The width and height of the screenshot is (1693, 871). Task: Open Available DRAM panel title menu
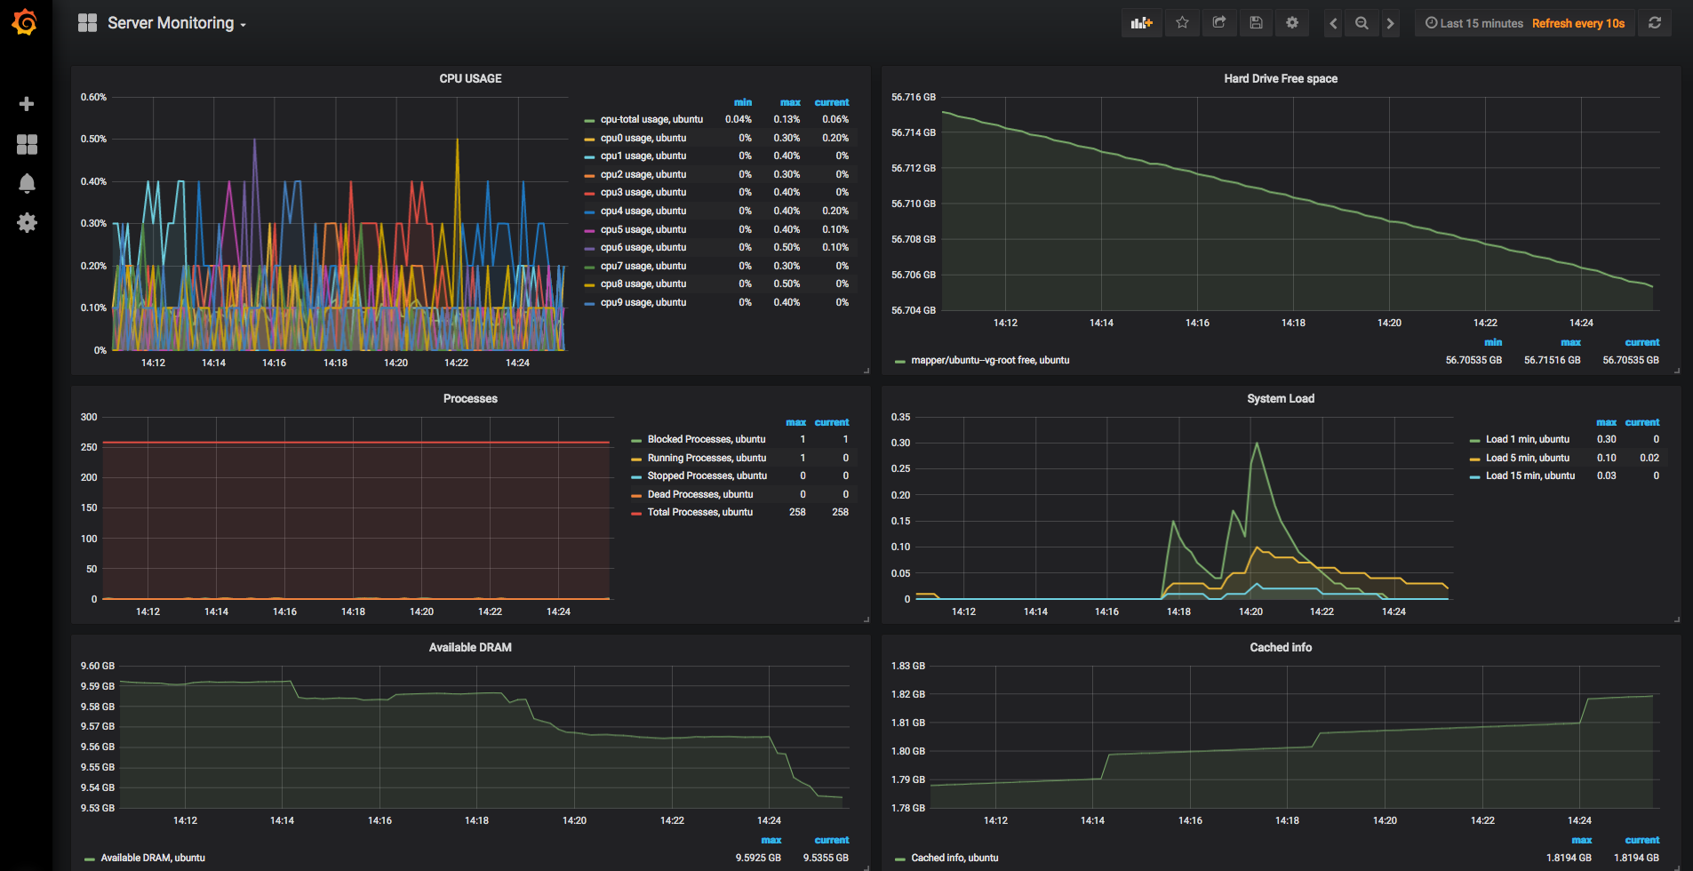470,647
